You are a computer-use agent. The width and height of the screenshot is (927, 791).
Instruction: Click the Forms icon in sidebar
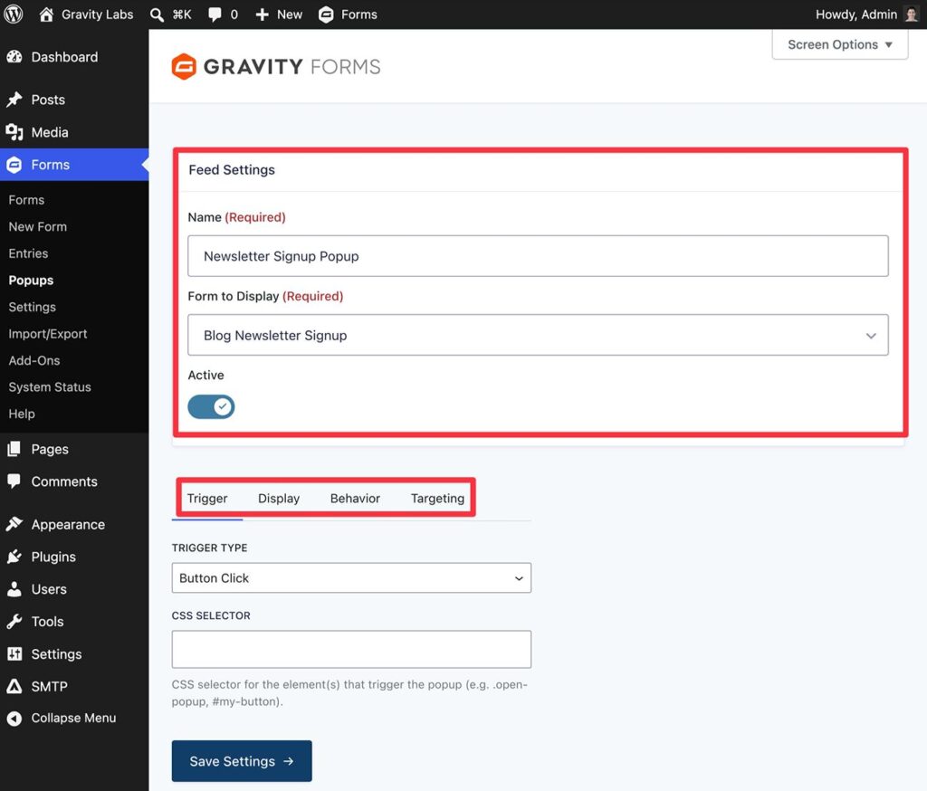tap(14, 165)
